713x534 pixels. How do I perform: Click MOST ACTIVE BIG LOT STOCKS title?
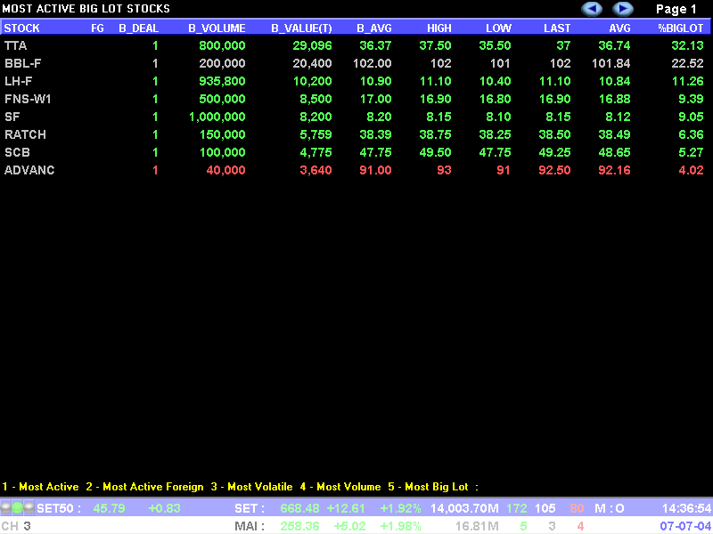86,9
